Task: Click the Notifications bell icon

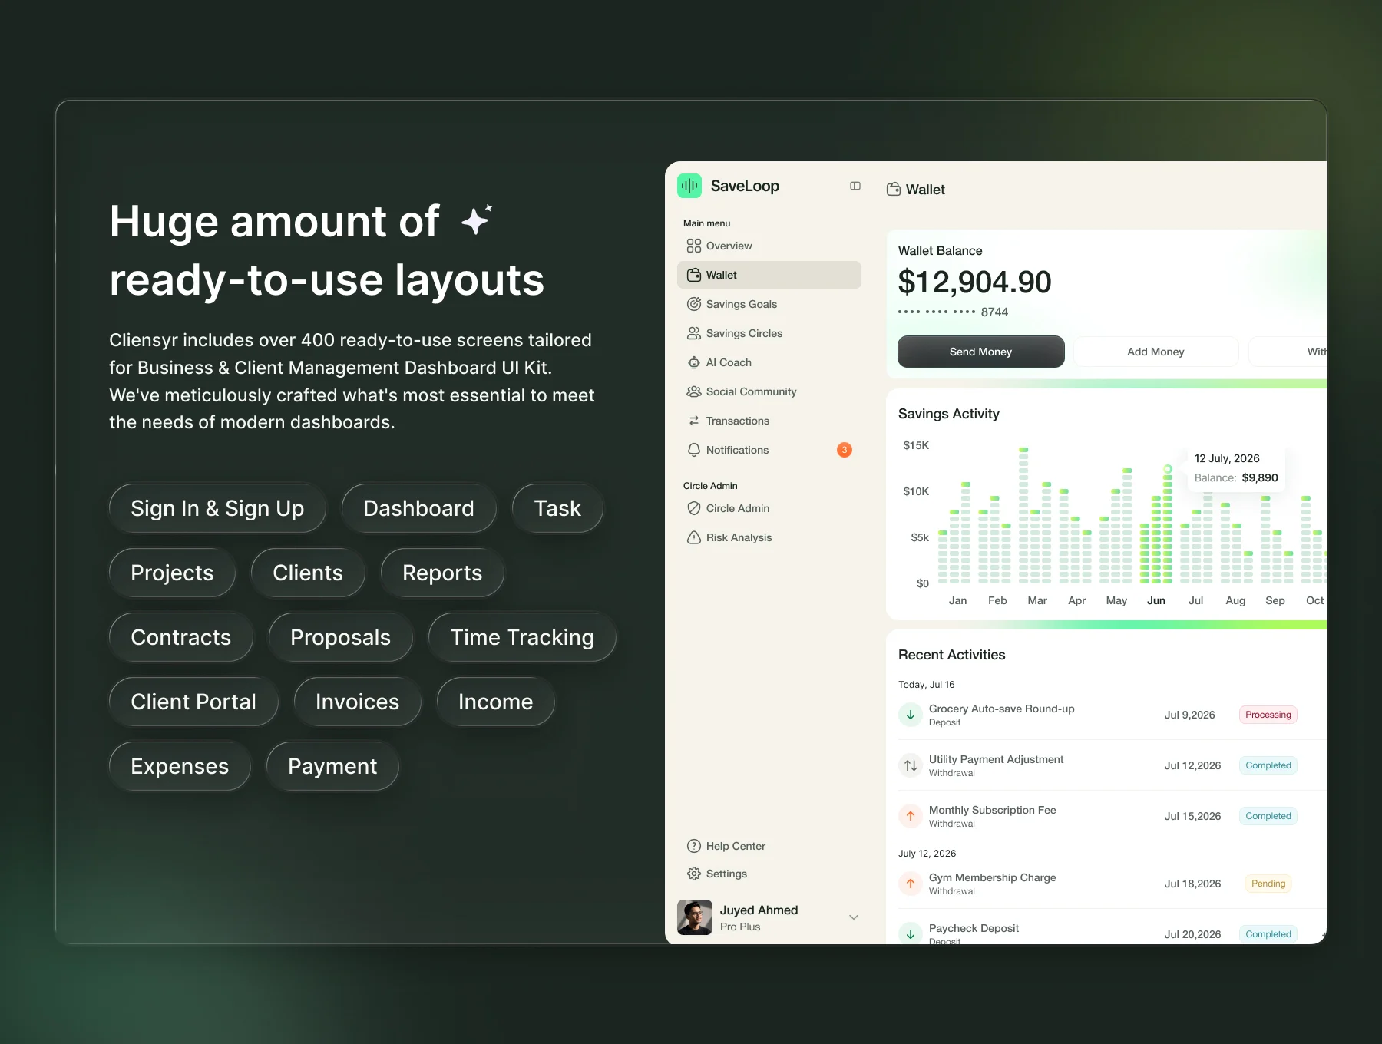Action: (x=694, y=450)
